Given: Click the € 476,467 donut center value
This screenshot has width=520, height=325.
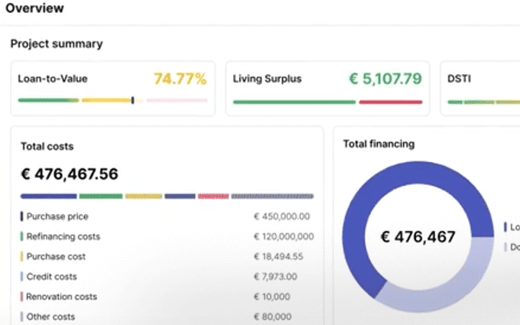Looking at the screenshot, I should [x=418, y=237].
